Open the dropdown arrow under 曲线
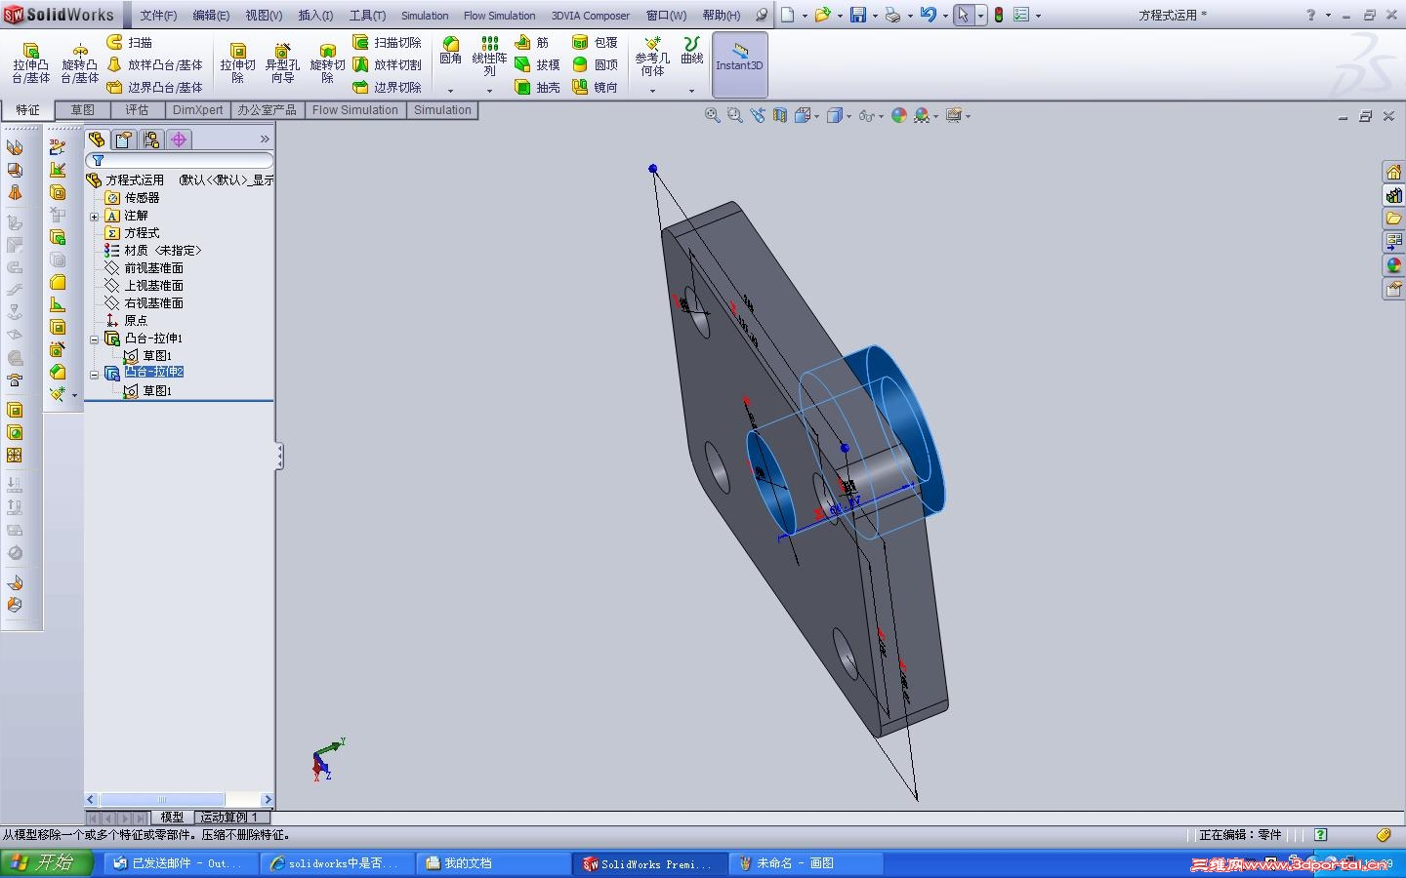 pyautogui.click(x=691, y=91)
